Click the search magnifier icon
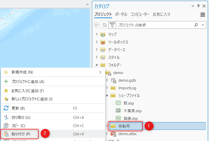 (x=196, y=25)
